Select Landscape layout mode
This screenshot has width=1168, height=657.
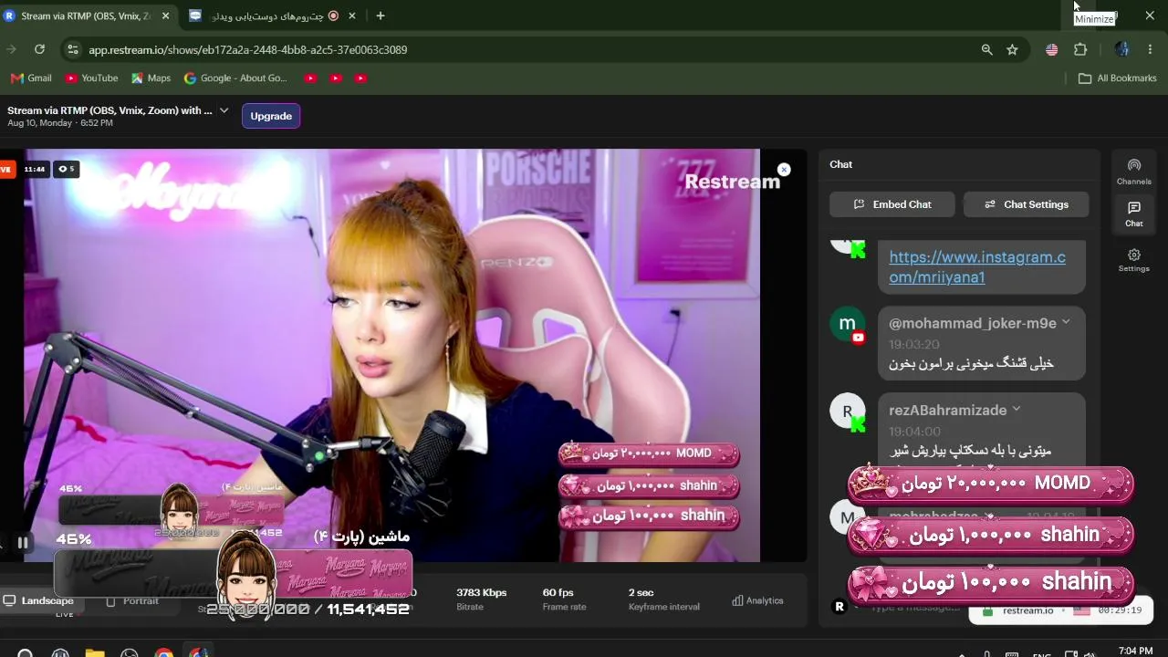click(39, 600)
